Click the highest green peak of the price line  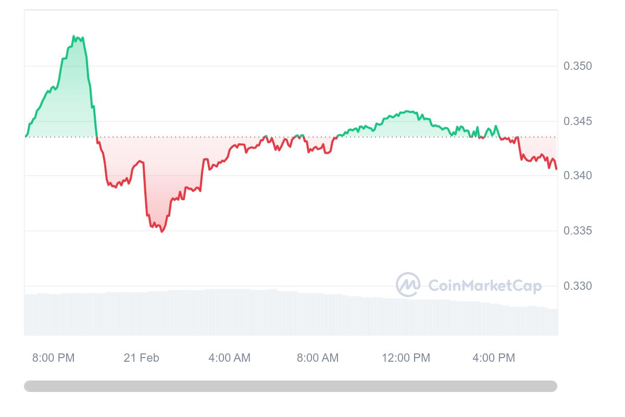(x=74, y=36)
